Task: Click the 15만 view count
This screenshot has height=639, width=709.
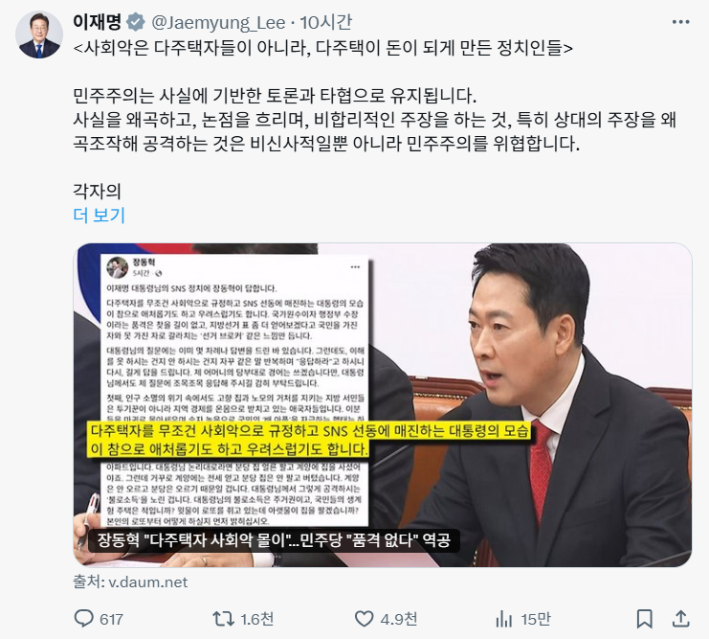Action: (536, 619)
